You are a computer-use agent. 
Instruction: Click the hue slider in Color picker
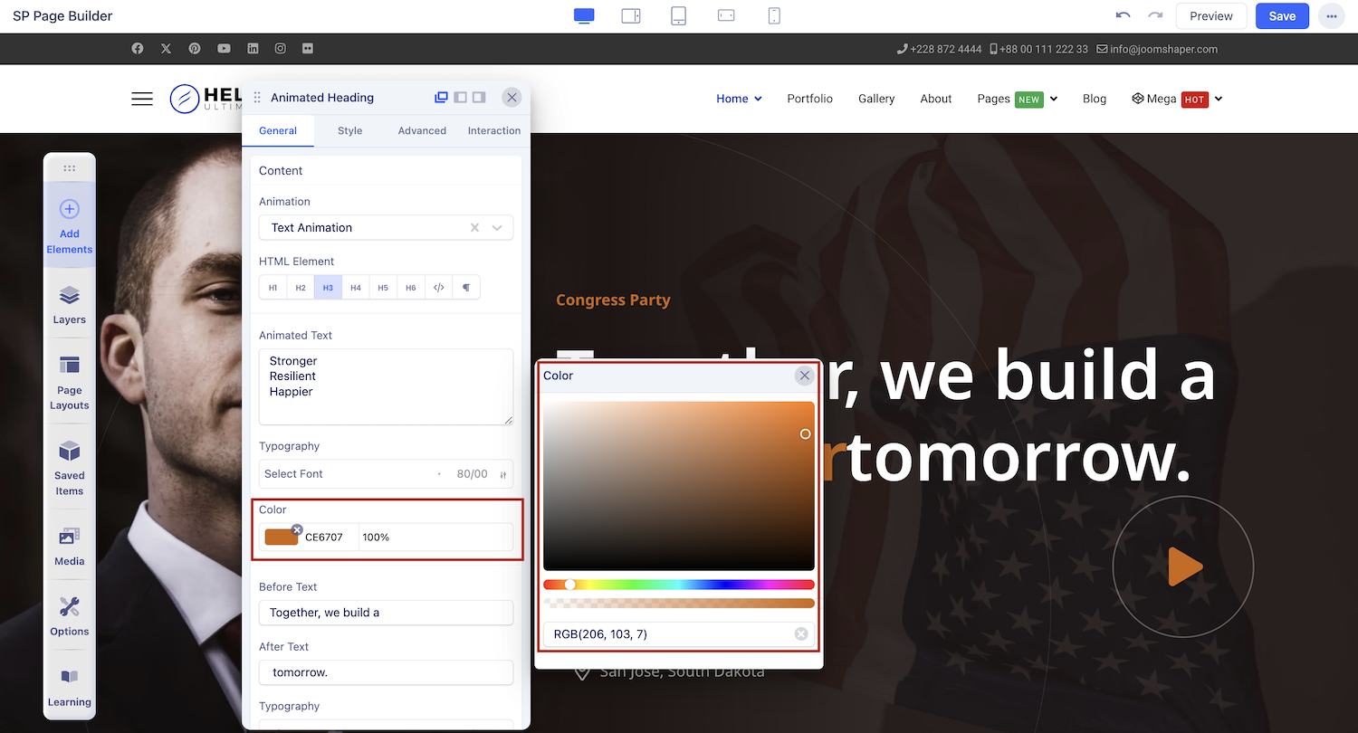click(679, 585)
